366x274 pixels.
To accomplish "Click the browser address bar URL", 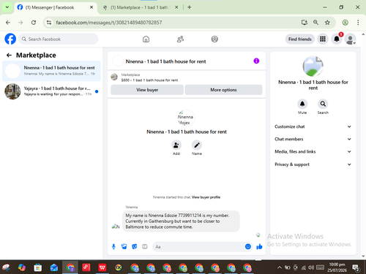I will tap(109, 23).
